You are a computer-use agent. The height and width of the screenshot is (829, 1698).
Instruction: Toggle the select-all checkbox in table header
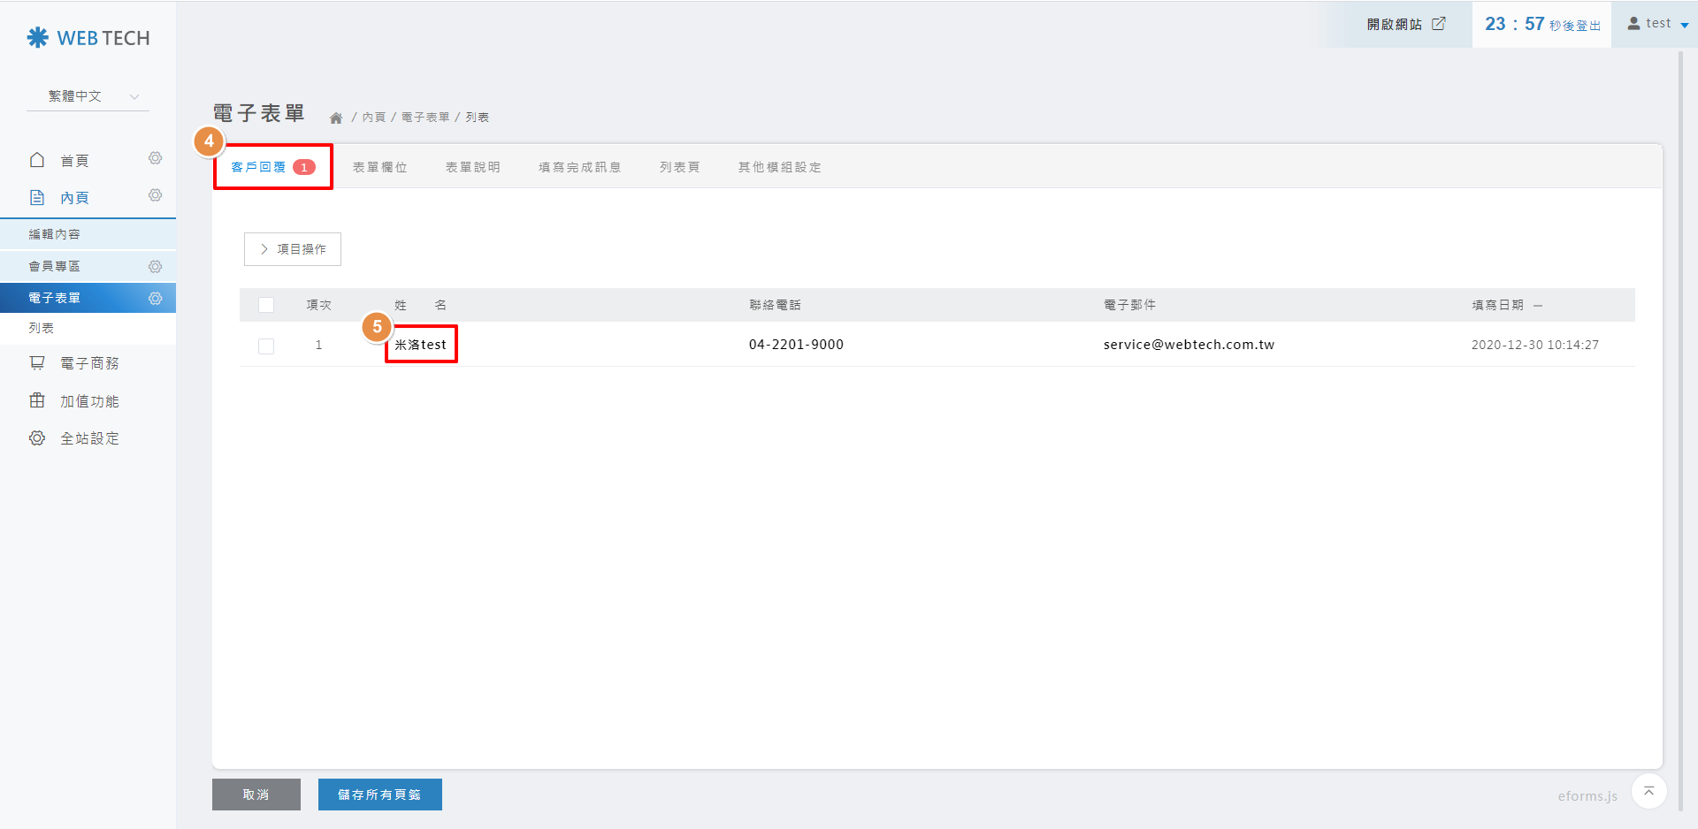[x=266, y=305]
